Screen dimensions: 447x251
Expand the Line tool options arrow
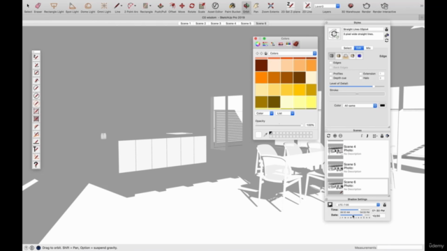pos(122,6)
